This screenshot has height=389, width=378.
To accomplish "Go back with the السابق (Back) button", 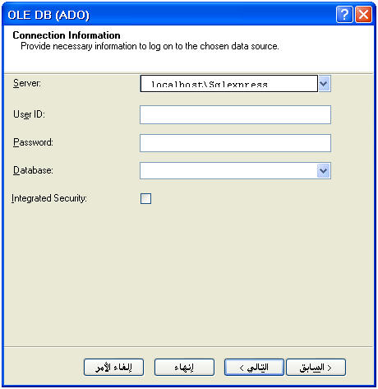I will 316,367.
